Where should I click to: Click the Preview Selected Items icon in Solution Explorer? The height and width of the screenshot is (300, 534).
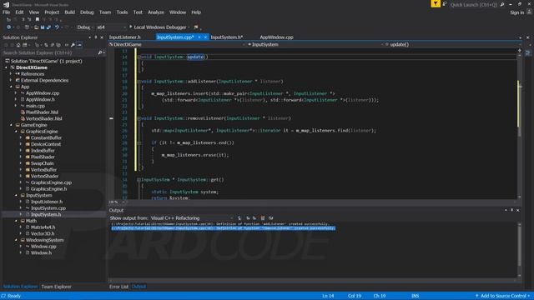[x=79, y=45]
